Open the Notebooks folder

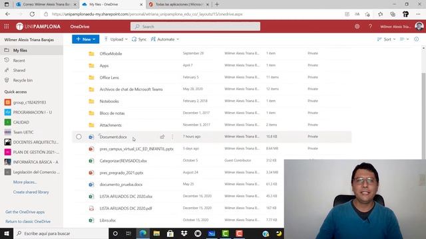(109, 102)
